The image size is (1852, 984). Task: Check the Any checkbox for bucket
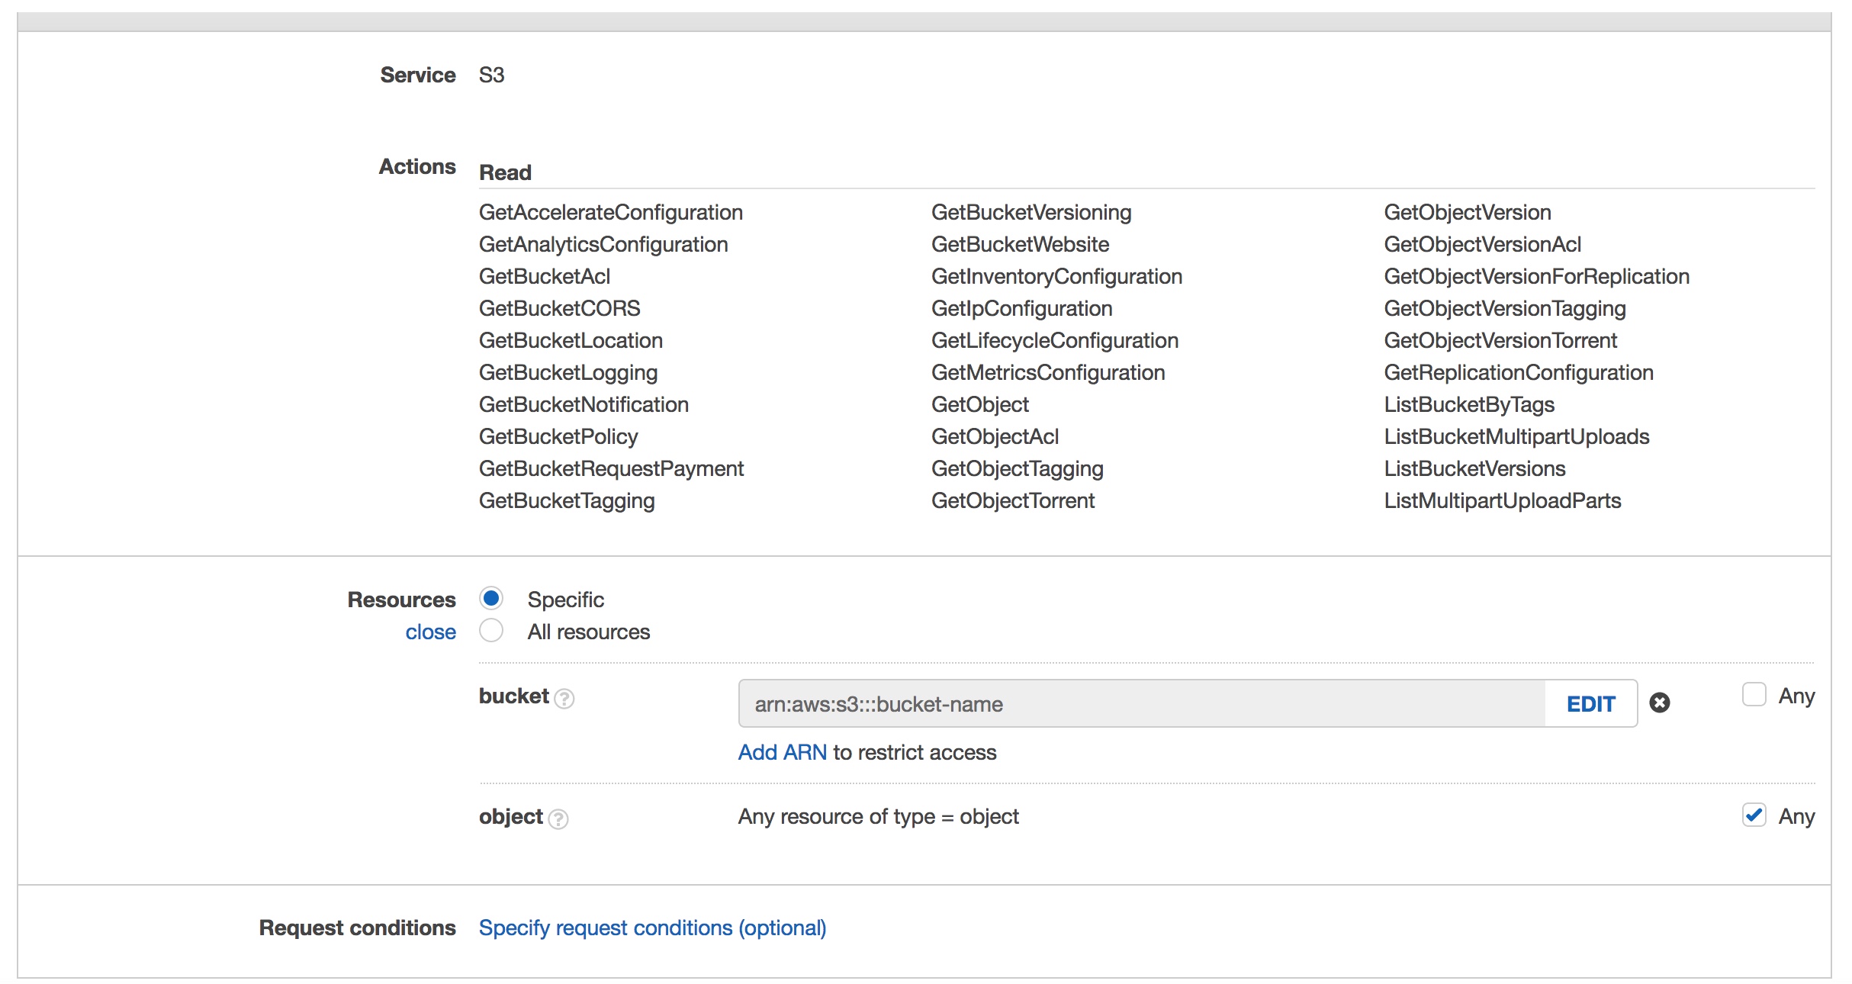coord(1754,695)
